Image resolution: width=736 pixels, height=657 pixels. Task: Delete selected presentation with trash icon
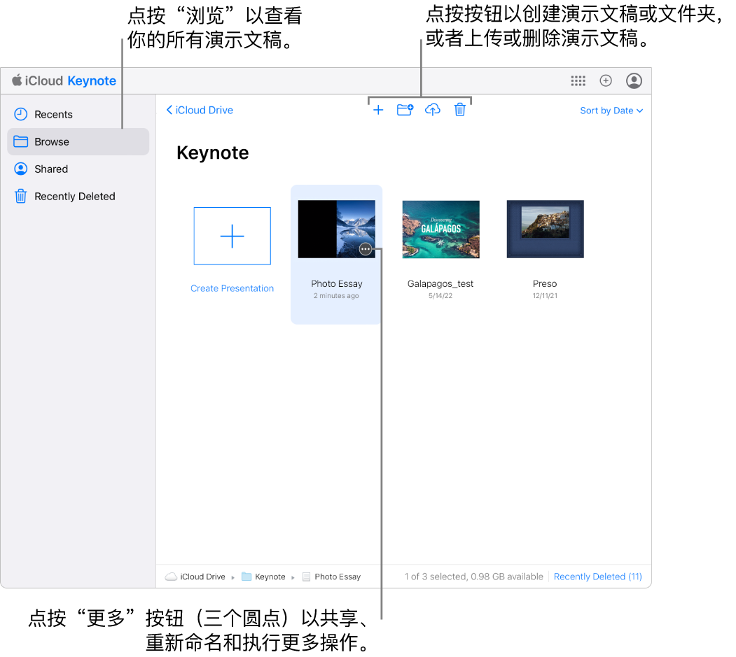click(459, 110)
